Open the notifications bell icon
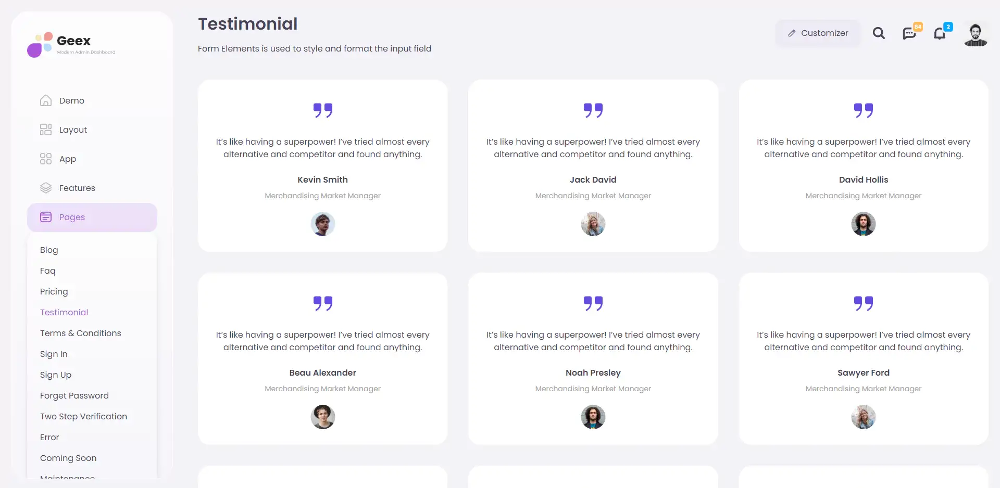Image resolution: width=1000 pixels, height=488 pixels. (x=940, y=33)
